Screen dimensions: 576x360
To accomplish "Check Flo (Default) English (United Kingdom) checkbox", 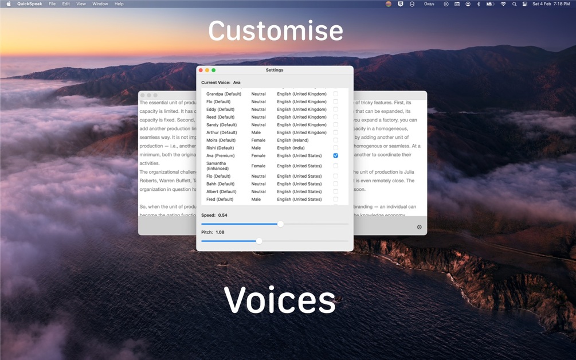I will (335, 101).
